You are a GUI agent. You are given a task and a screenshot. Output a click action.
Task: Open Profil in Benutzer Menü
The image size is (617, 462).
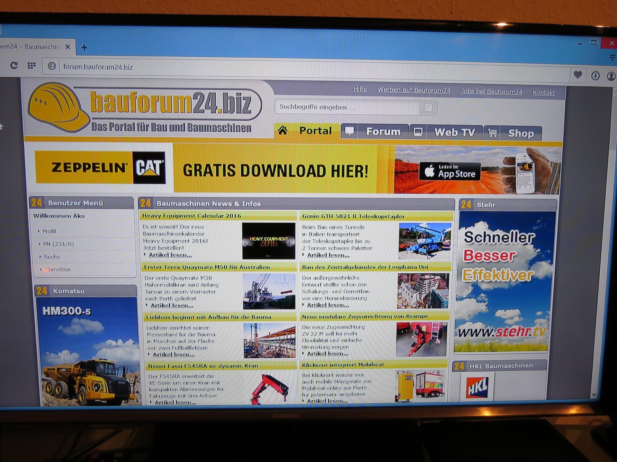[49, 231]
